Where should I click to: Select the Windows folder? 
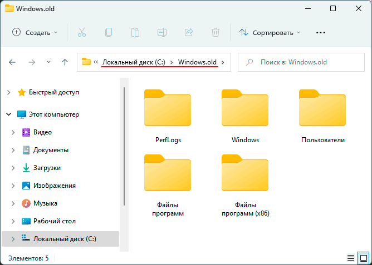tap(245, 117)
